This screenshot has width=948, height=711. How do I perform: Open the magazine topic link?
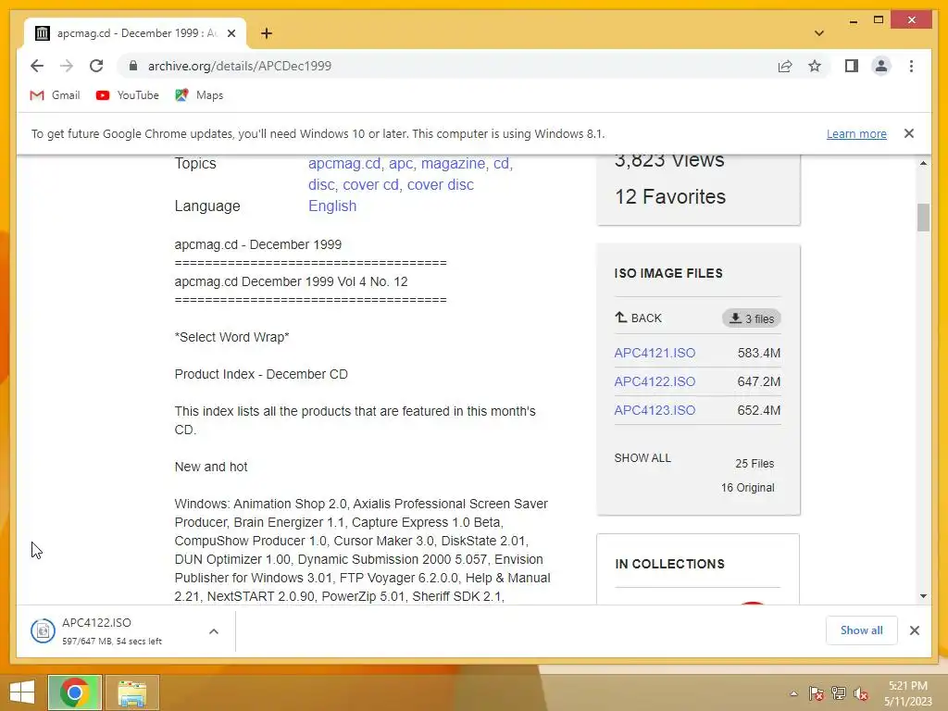click(x=453, y=163)
